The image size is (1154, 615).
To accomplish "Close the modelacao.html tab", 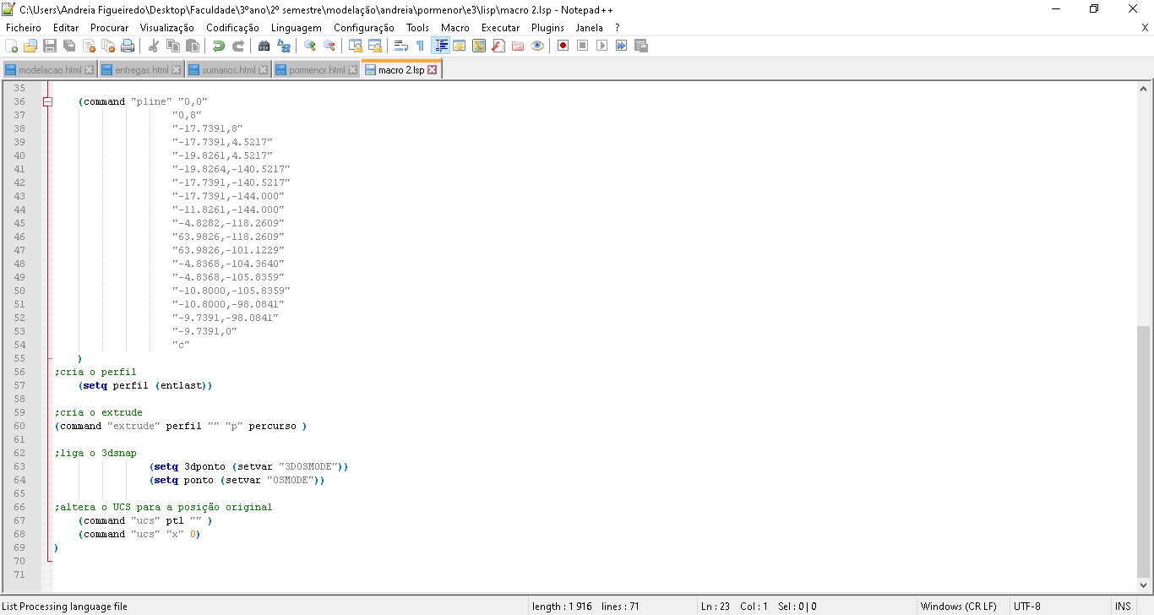I will 90,70.
